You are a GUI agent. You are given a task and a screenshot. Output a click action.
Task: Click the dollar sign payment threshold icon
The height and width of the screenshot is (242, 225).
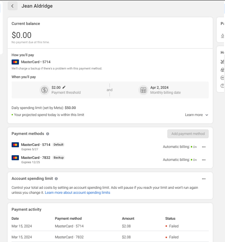[x=44, y=90]
